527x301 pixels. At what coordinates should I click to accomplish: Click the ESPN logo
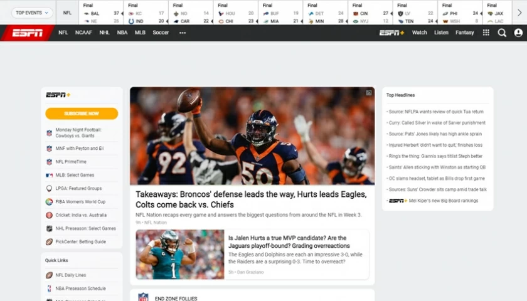(x=28, y=33)
